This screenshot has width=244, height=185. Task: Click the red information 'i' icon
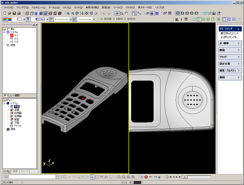point(181,19)
